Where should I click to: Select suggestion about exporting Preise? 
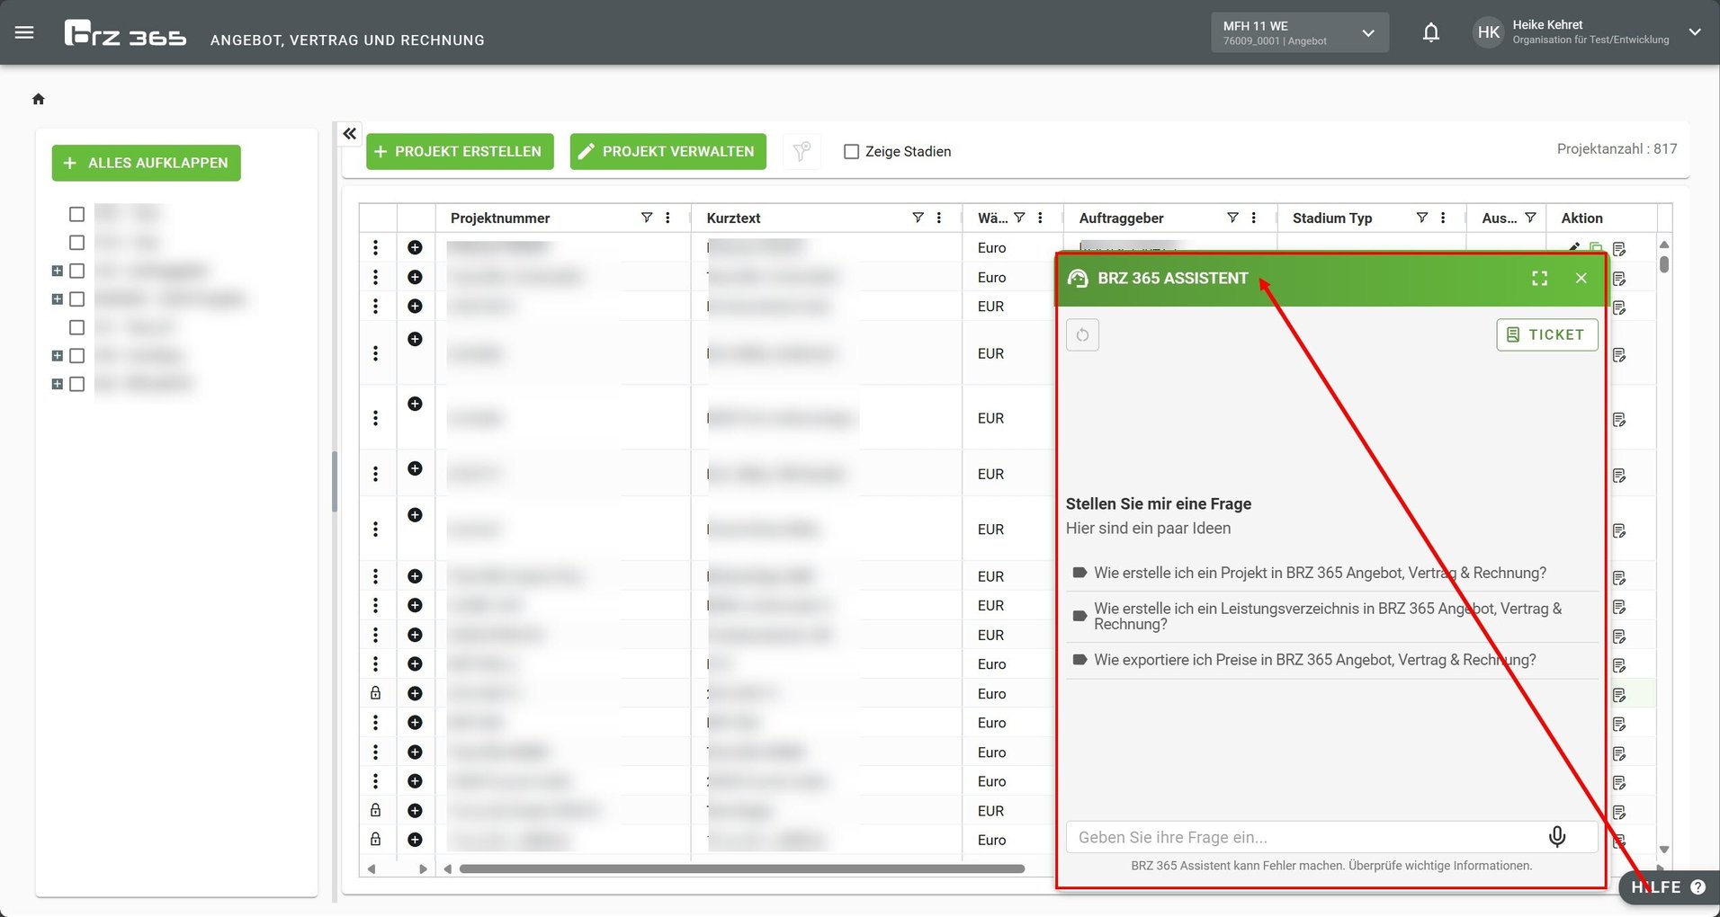(1314, 660)
